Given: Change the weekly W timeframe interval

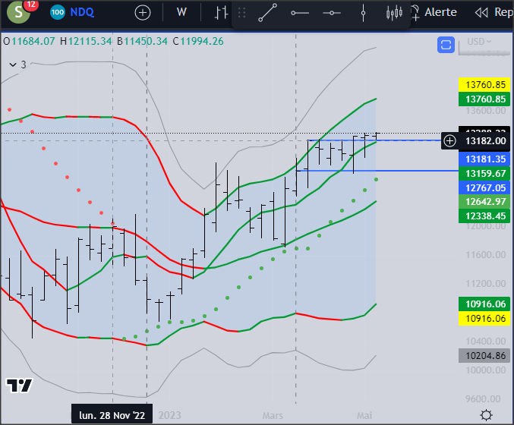Looking at the screenshot, I should pyautogui.click(x=181, y=12).
